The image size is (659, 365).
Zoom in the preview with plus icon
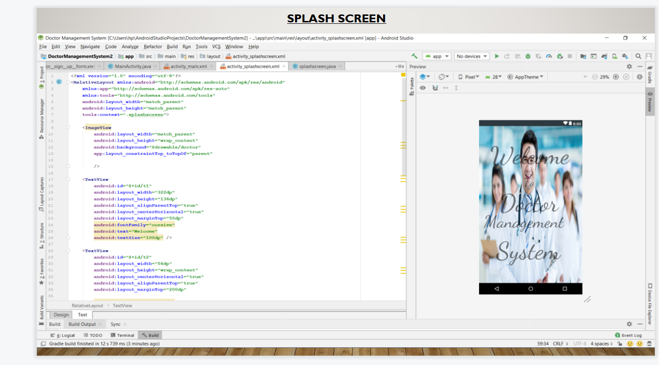pos(616,77)
